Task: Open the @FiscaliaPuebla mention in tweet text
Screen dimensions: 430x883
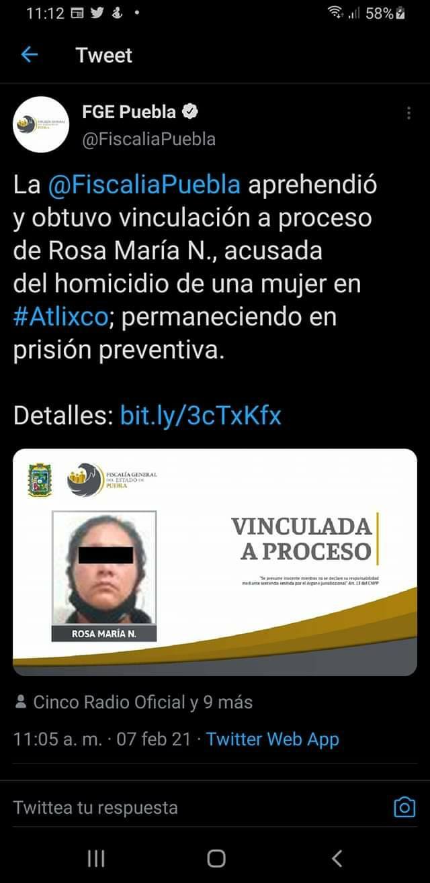Action: click(144, 185)
